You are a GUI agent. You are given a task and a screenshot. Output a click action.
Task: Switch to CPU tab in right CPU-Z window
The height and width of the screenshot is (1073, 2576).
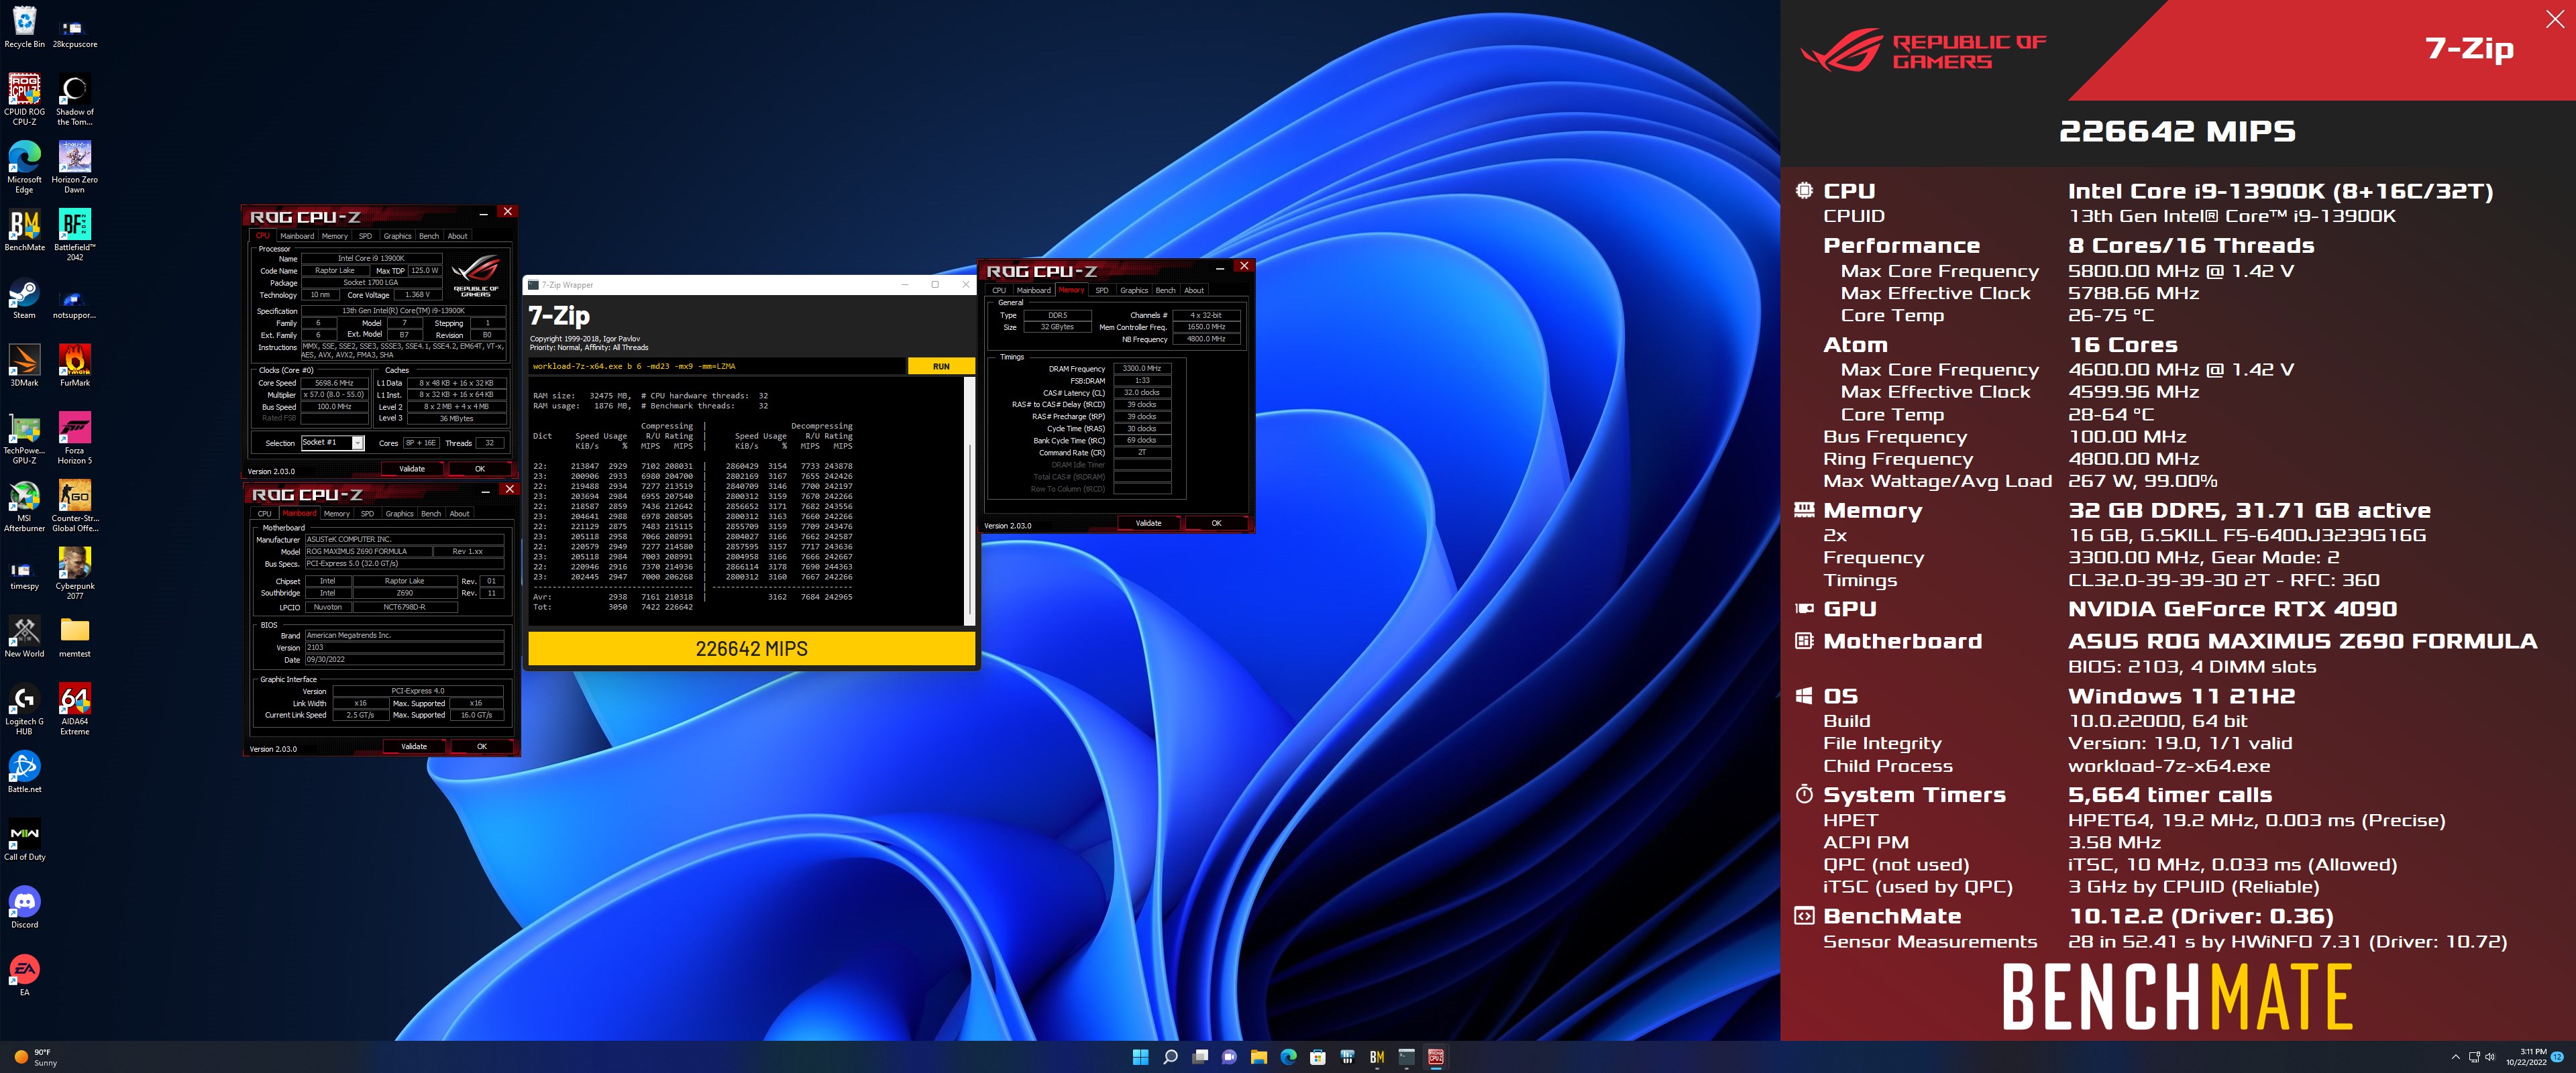pos(998,290)
